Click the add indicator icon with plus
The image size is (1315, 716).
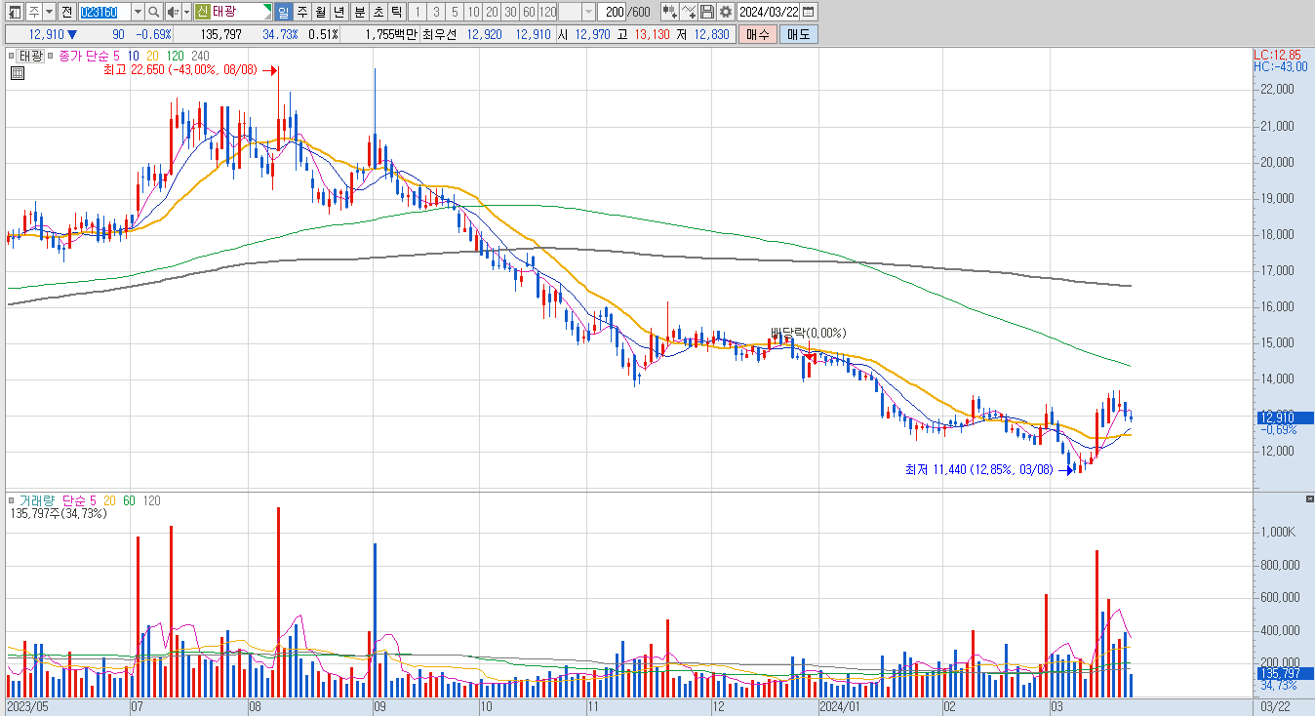coord(670,12)
